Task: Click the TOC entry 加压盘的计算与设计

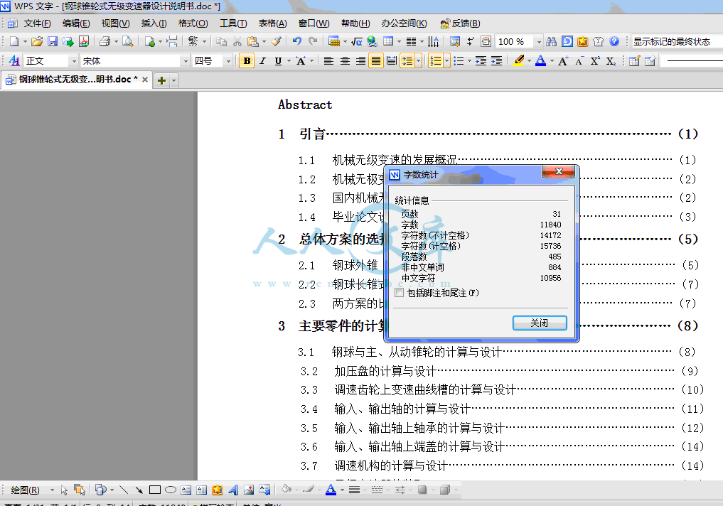Action: (385, 371)
